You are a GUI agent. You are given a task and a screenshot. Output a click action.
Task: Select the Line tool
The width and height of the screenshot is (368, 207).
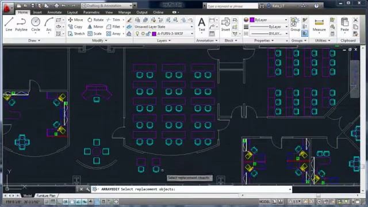tap(9, 24)
